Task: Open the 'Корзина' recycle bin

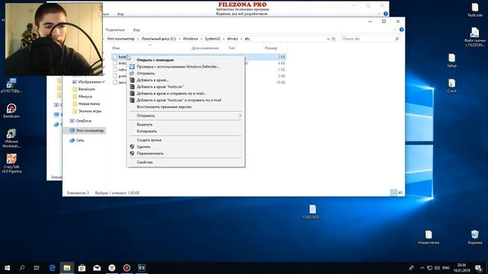Action: click(x=475, y=237)
